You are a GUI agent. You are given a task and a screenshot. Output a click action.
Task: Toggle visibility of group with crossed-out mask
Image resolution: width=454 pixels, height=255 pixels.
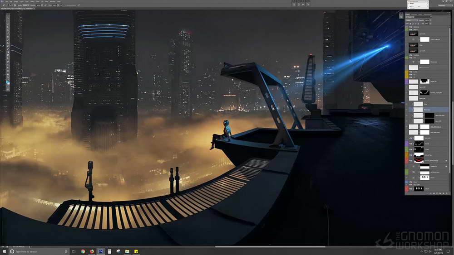(407, 161)
